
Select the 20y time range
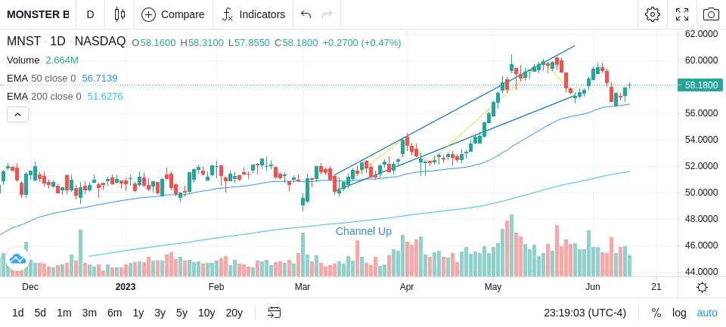pos(234,313)
